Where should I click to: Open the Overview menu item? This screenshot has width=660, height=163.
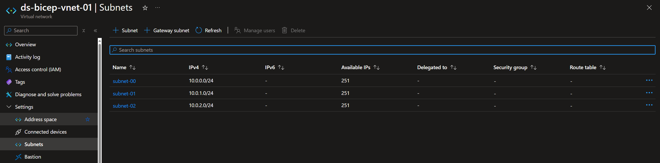click(25, 44)
